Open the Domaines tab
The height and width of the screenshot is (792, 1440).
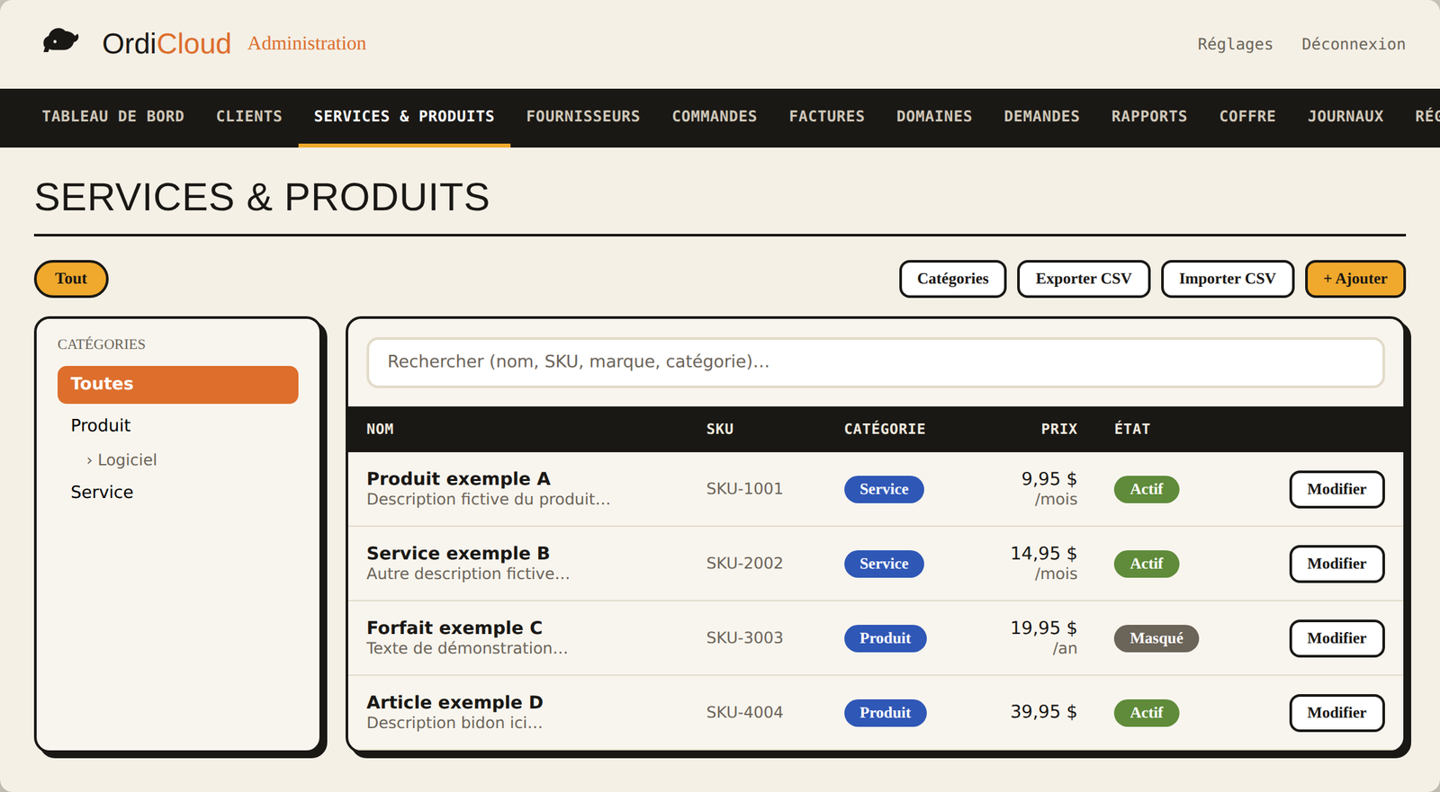click(x=934, y=117)
